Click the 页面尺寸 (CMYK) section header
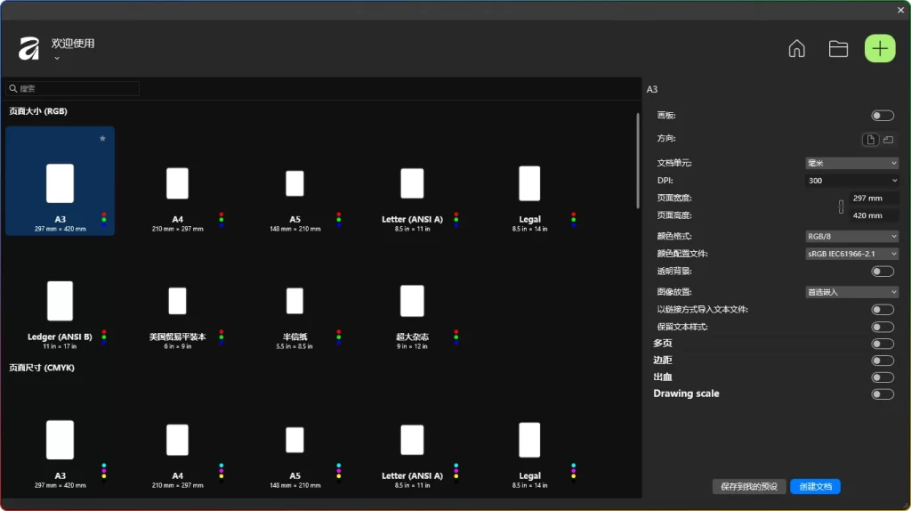This screenshot has width=911, height=511. pyautogui.click(x=42, y=368)
